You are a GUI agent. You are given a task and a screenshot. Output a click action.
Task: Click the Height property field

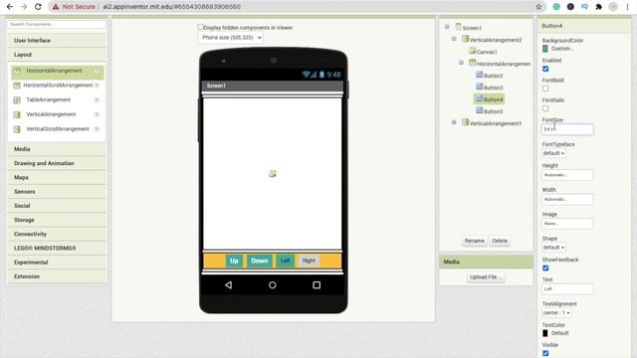[x=567, y=175]
